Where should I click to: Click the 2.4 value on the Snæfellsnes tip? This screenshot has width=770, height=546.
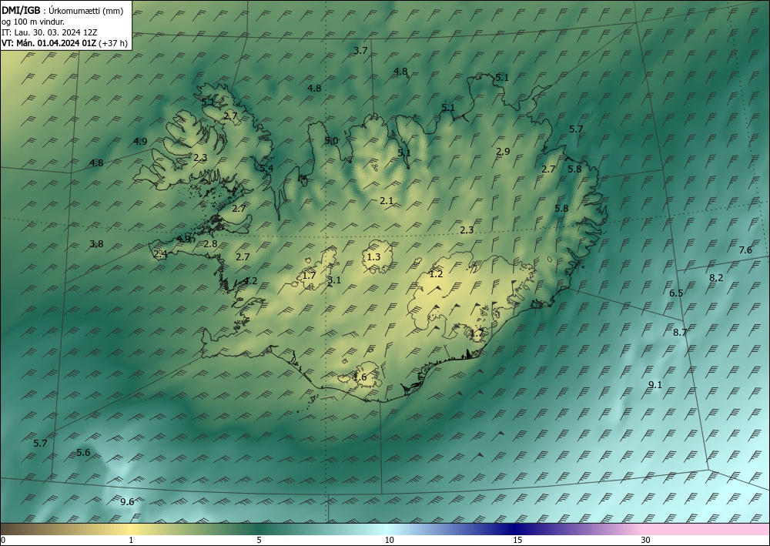[x=161, y=254]
